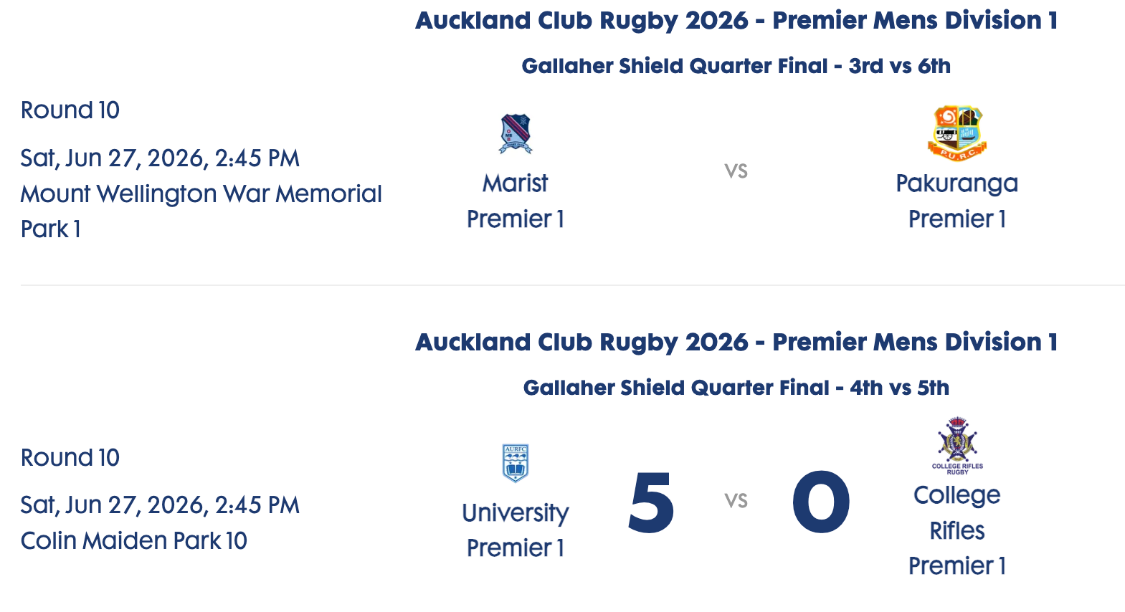The width and height of the screenshot is (1125, 612).
Task: Open the Pakuranga Premier 1 team link
Action: (x=957, y=201)
